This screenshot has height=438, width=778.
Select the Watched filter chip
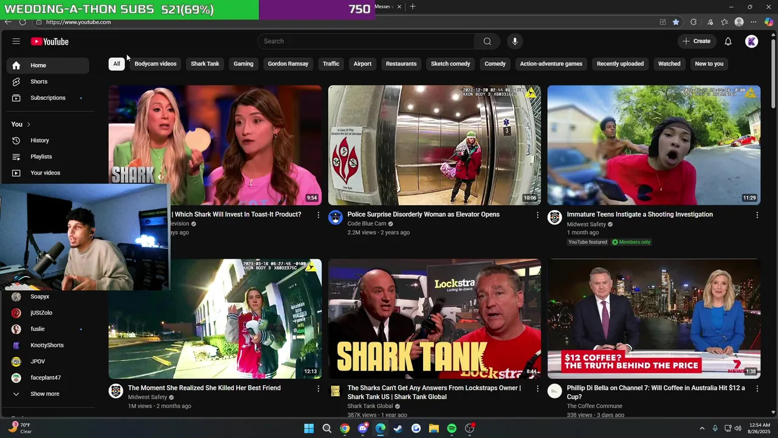point(669,64)
